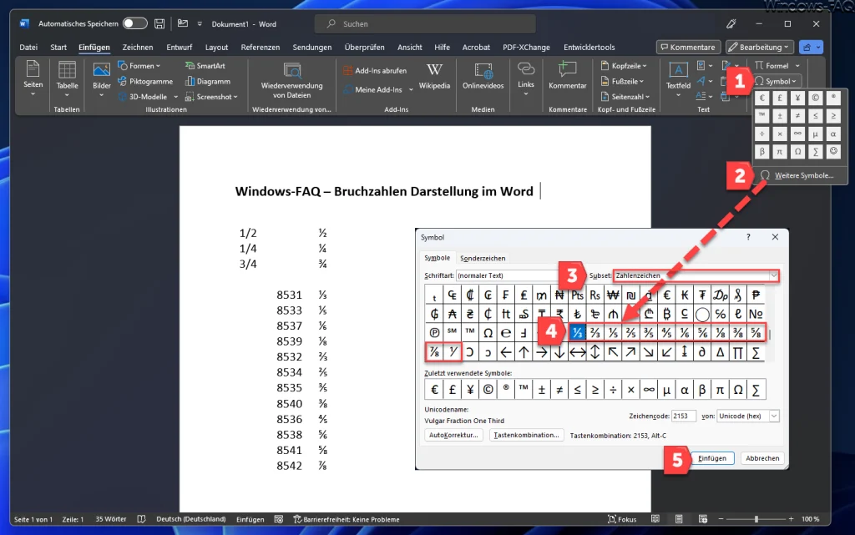
Task: Click the Textfeld icon
Action: click(x=678, y=79)
